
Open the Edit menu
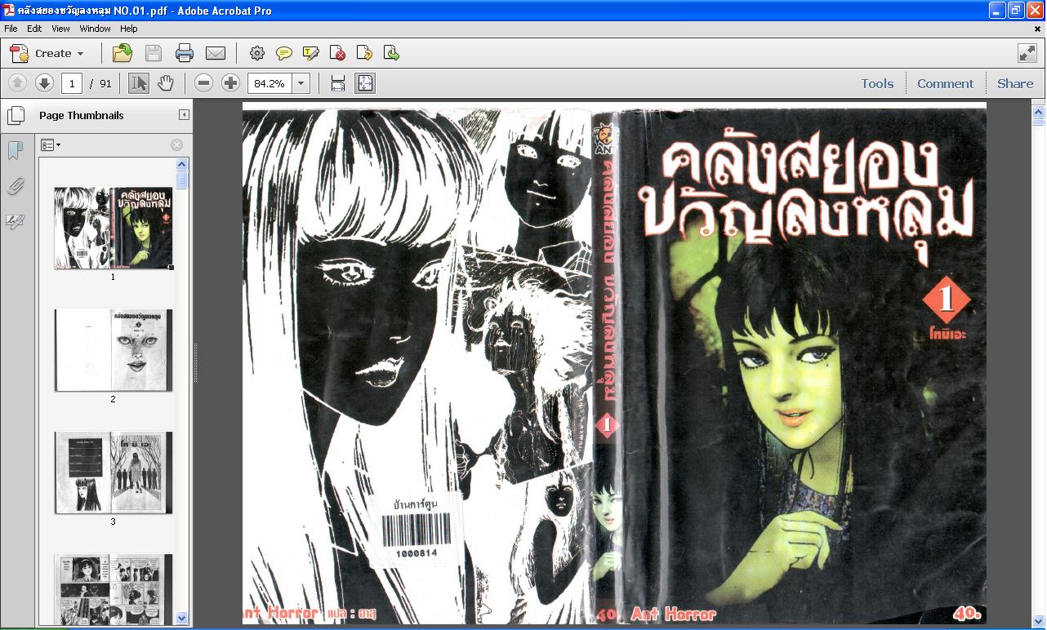pos(34,29)
